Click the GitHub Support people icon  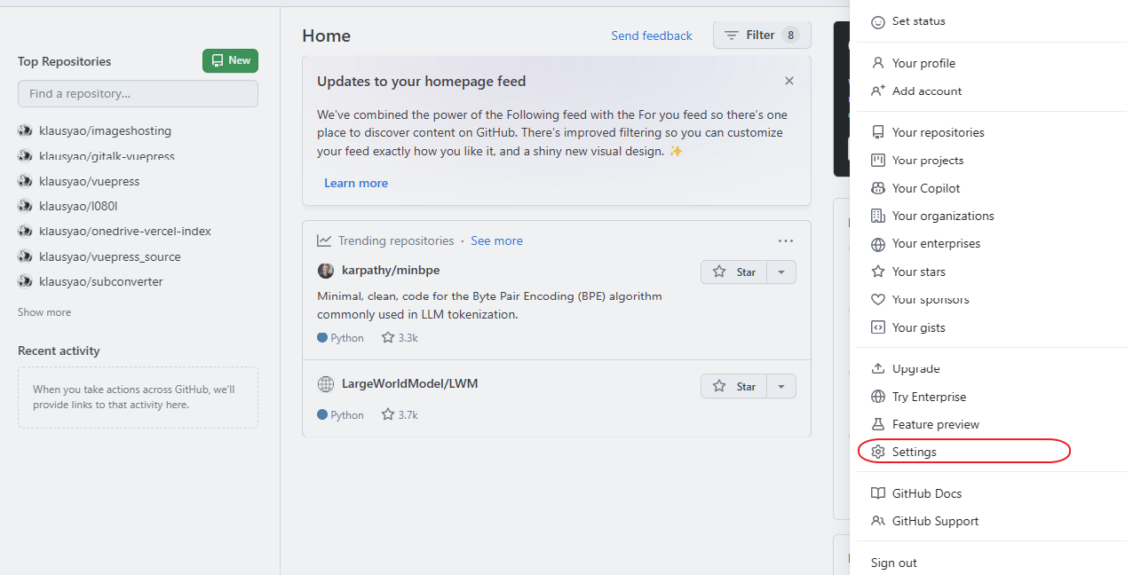click(878, 521)
